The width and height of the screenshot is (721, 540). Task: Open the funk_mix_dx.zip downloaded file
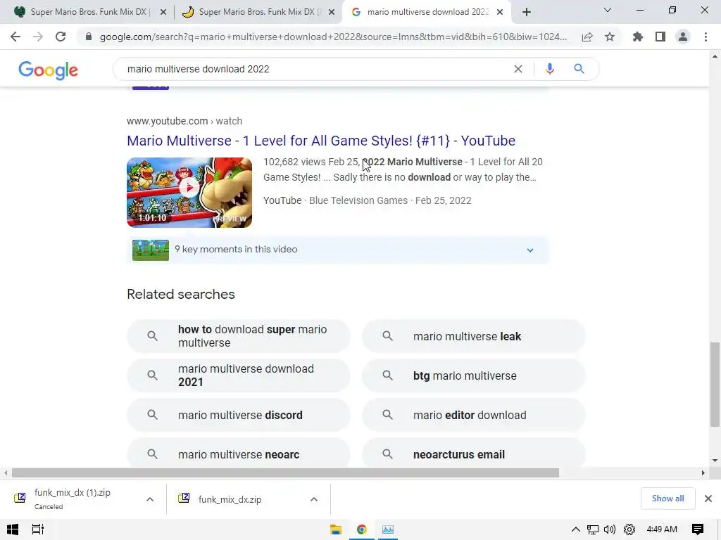230,500
